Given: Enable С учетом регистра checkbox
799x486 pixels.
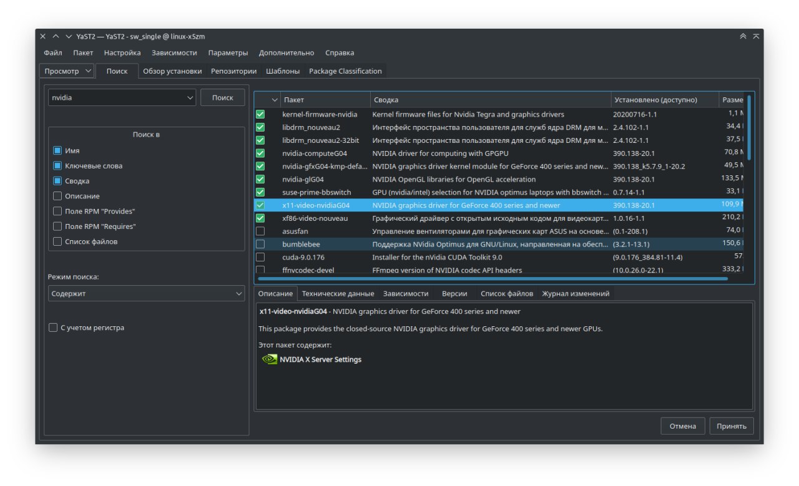Looking at the screenshot, I should tap(53, 328).
